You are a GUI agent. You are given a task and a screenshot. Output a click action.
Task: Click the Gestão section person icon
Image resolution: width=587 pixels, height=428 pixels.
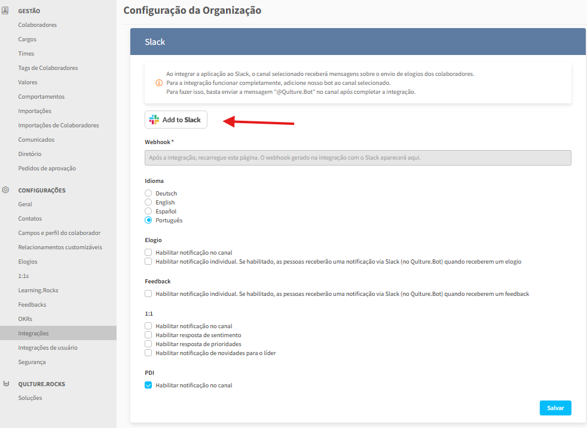(5, 11)
